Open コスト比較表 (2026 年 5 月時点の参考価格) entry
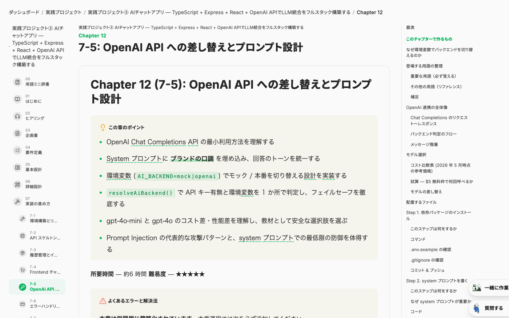This screenshot has width=509, height=318. click(x=440, y=168)
